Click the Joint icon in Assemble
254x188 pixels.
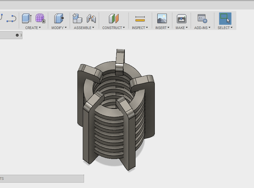coord(91,18)
